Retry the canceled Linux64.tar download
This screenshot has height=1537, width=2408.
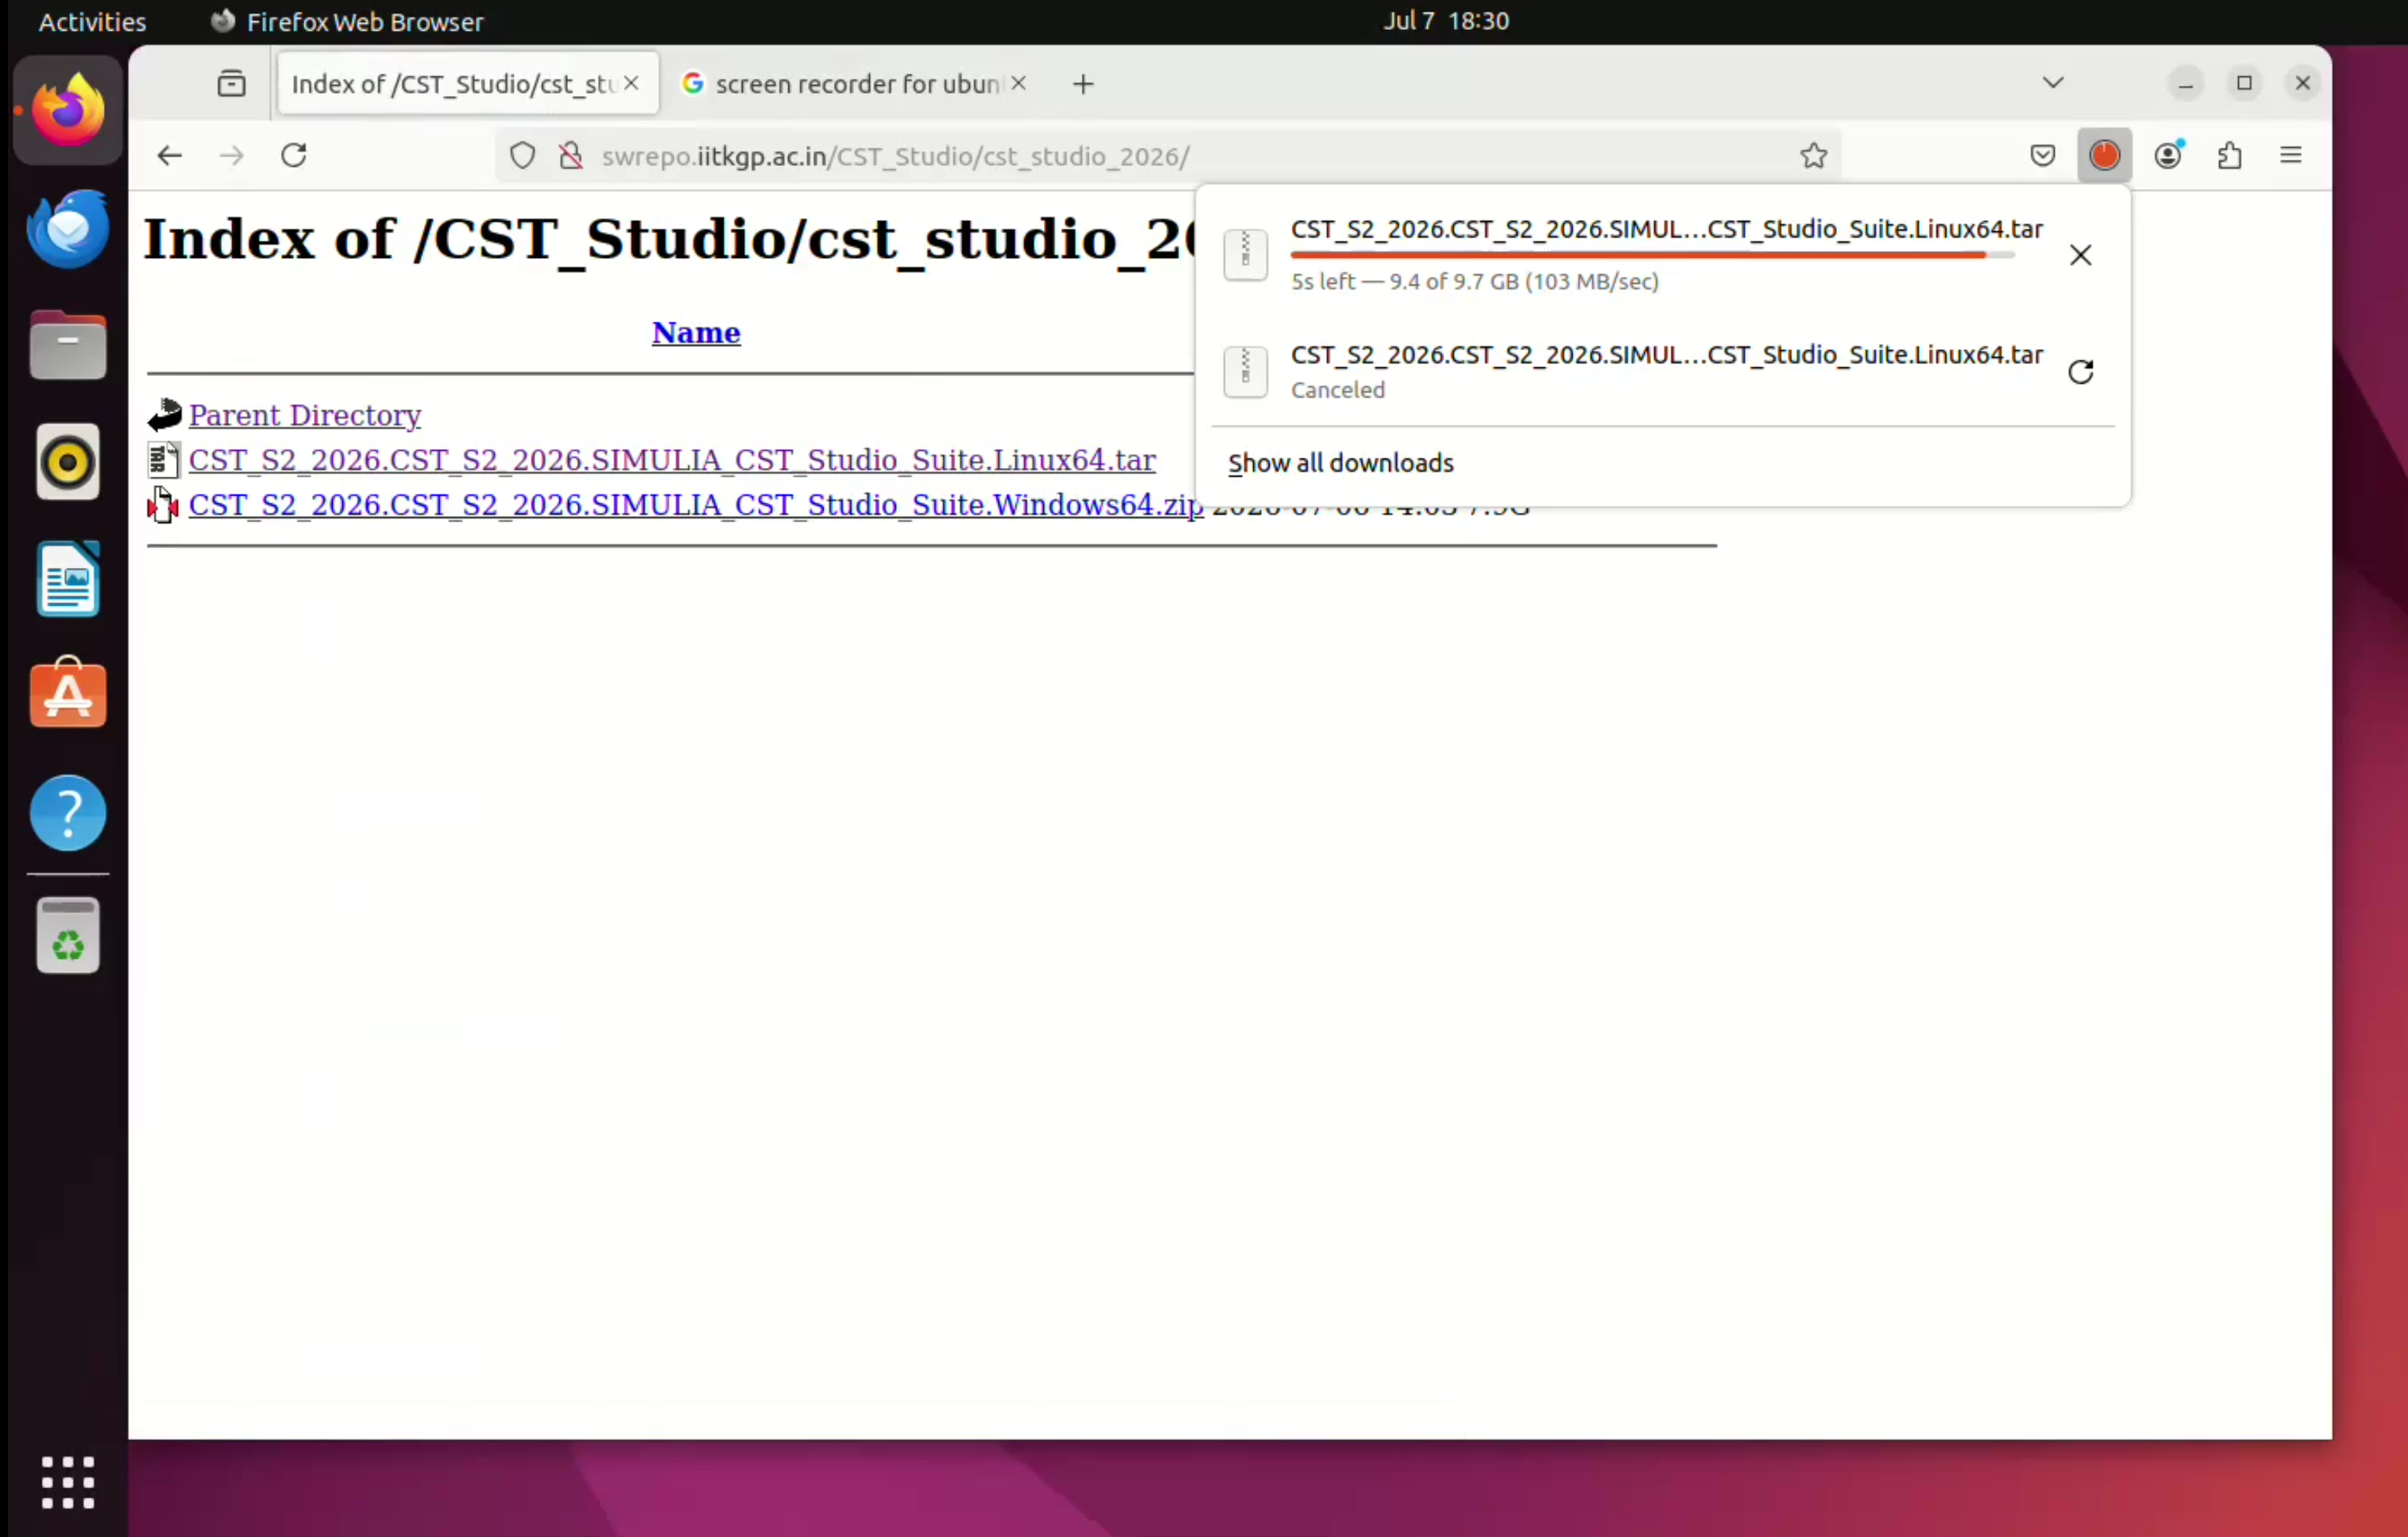(x=2080, y=372)
